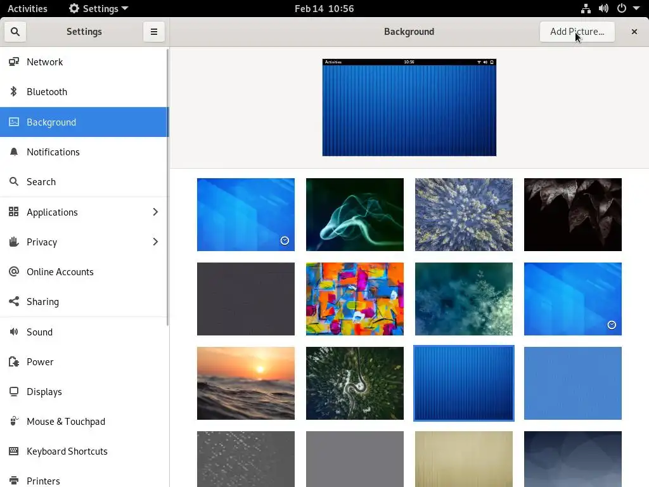The height and width of the screenshot is (487, 649).
Task: Expand the Applications chevron arrow
Action: (x=155, y=212)
